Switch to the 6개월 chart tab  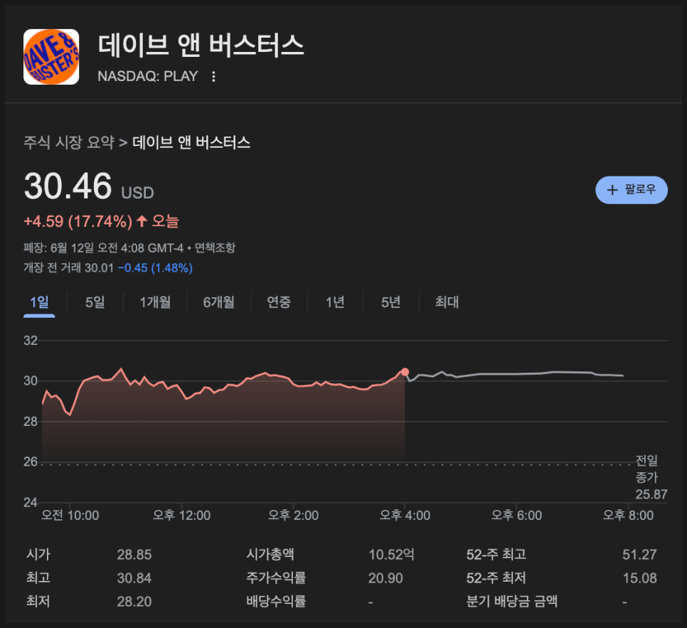tap(219, 302)
